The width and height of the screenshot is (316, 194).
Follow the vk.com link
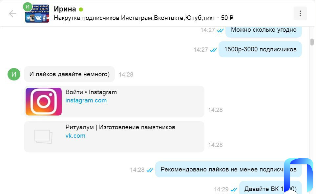pyautogui.click(x=75, y=136)
